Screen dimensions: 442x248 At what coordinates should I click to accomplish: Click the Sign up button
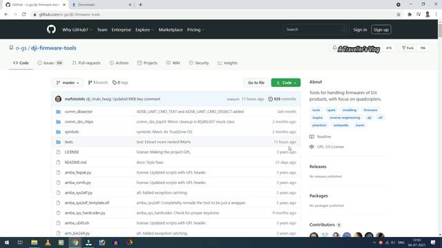coord(381,30)
